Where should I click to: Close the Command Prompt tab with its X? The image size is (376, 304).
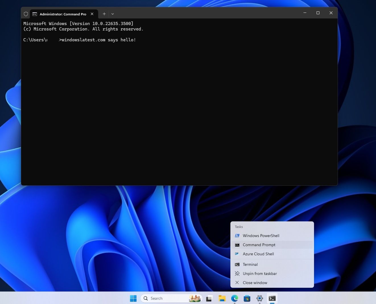[92, 14]
